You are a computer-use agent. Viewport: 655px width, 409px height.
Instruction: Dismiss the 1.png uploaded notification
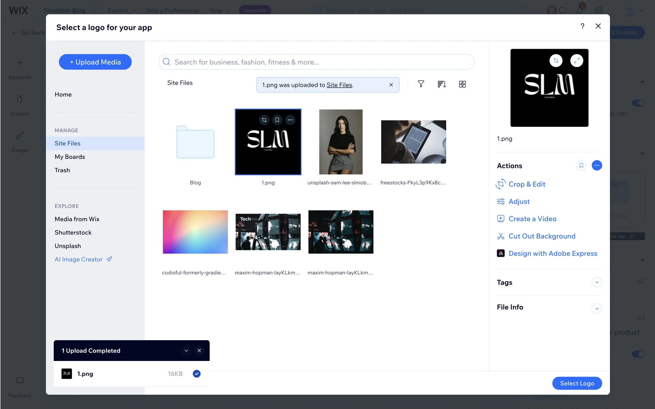pos(391,85)
